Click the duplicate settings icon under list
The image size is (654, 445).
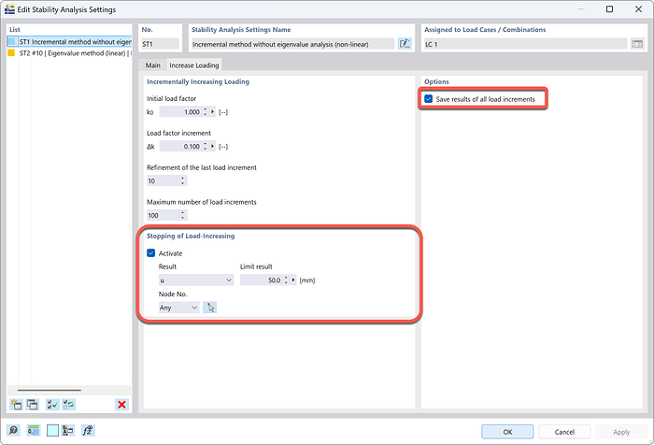[x=32, y=404]
